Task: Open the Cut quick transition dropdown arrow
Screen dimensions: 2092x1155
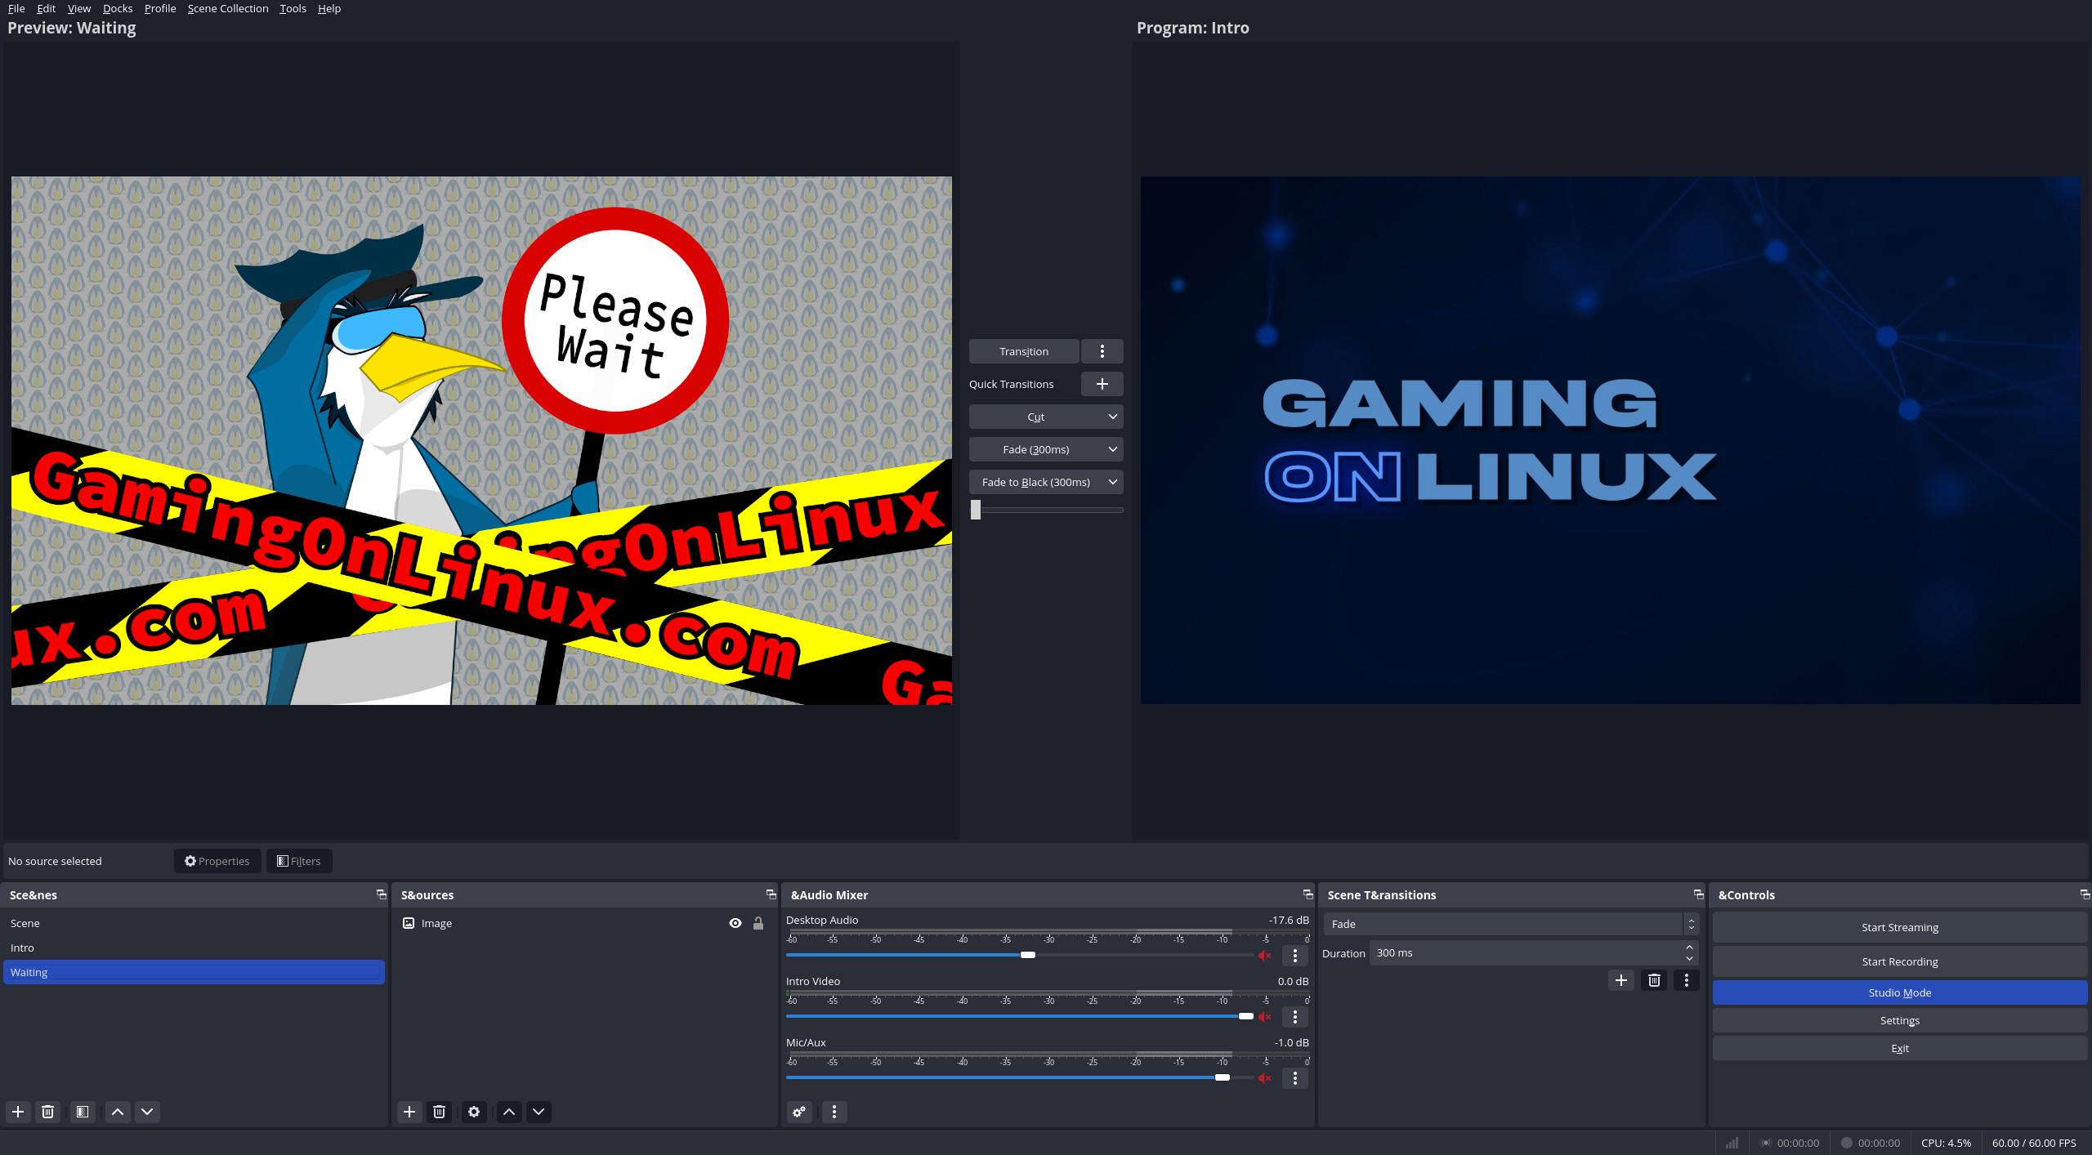Action: click(x=1112, y=417)
